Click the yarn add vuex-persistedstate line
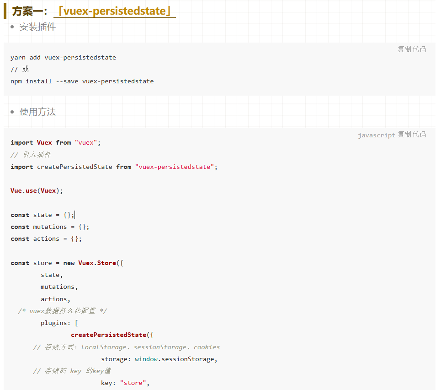Viewport: 446px width, 390px height. point(63,58)
